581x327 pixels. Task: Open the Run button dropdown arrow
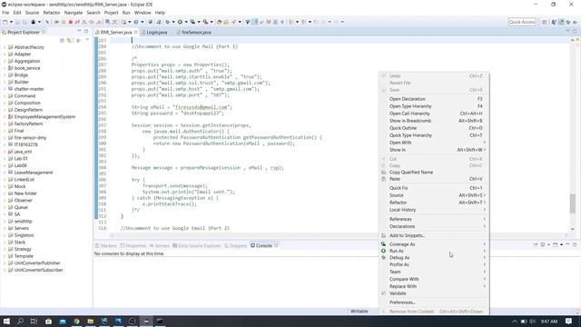click(186, 22)
